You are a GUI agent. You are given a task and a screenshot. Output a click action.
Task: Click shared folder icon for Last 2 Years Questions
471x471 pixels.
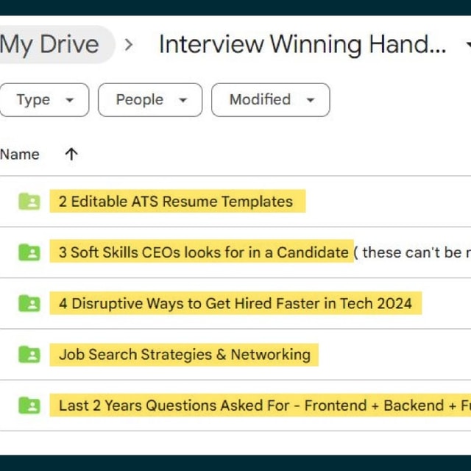point(29,406)
